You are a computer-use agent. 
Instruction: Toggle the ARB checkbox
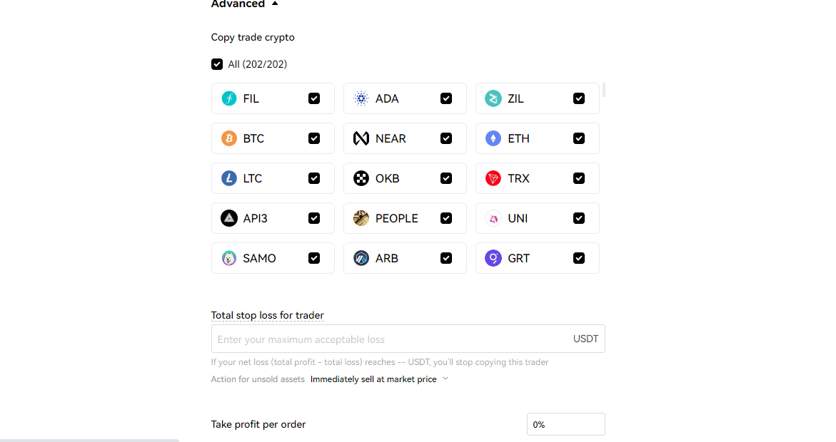[x=446, y=258]
